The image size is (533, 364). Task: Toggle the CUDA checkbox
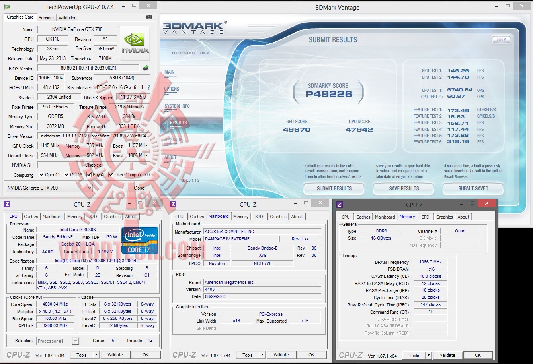67,175
